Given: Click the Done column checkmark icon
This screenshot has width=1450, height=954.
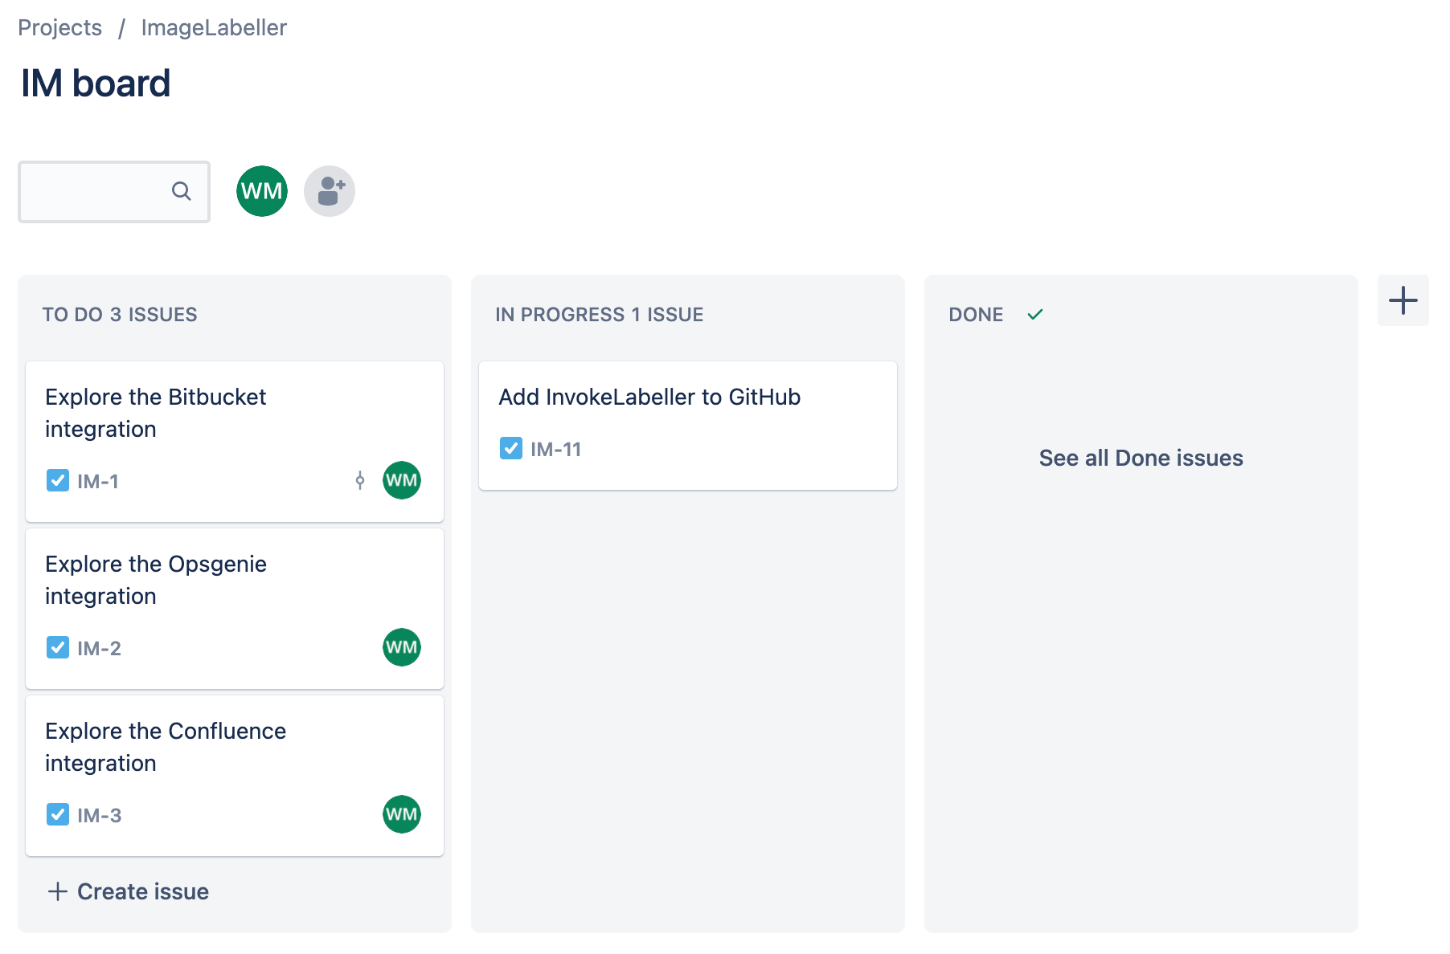Looking at the screenshot, I should pos(1035,315).
